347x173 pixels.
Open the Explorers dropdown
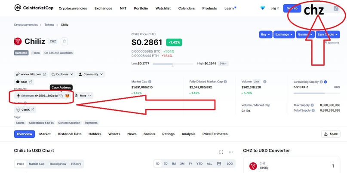62,74
